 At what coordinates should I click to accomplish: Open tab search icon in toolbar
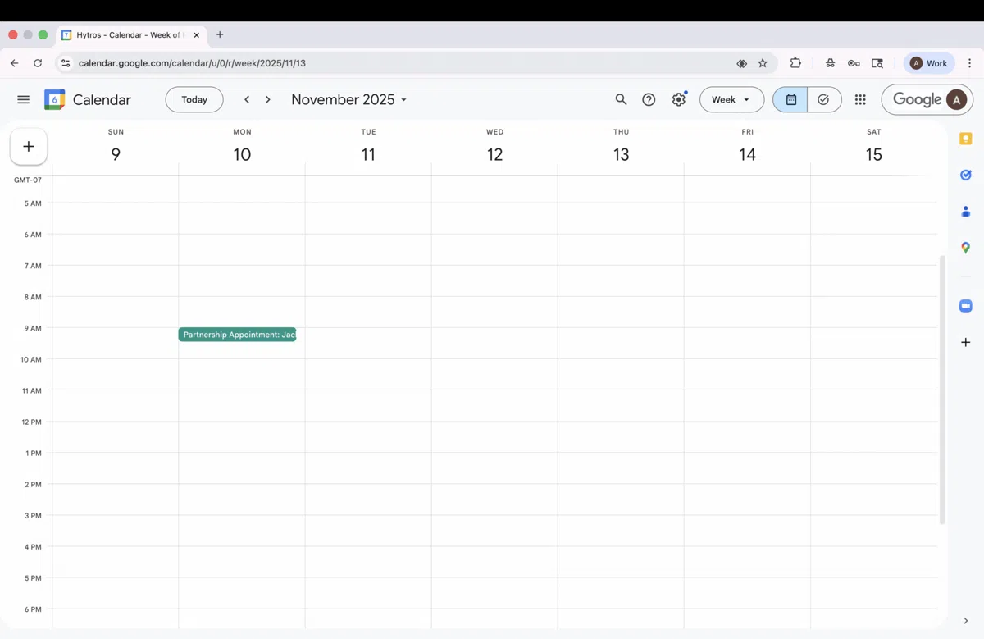click(877, 63)
